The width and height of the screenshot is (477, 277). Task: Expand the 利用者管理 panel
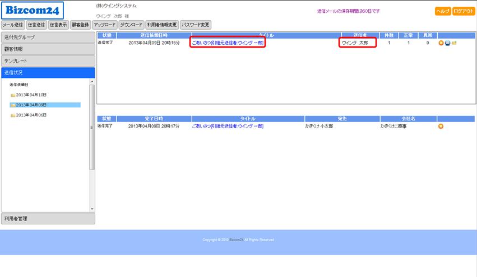[x=48, y=219]
